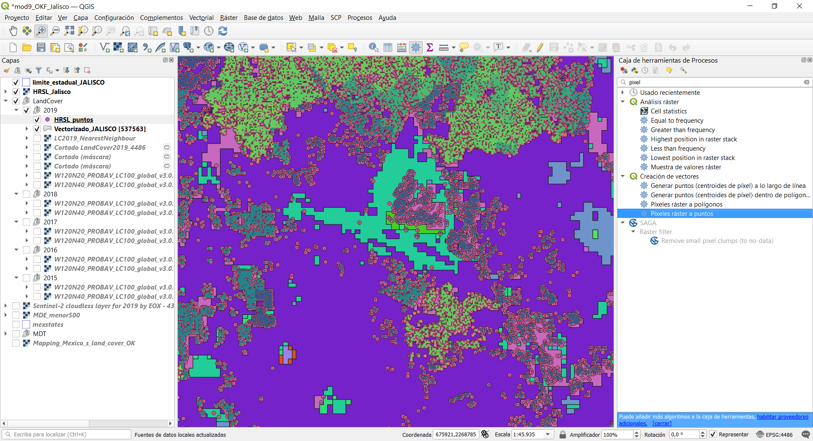Viewport: 813px width, 441px height.
Task: Open the Complementos menu
Action: click(161, 17)
